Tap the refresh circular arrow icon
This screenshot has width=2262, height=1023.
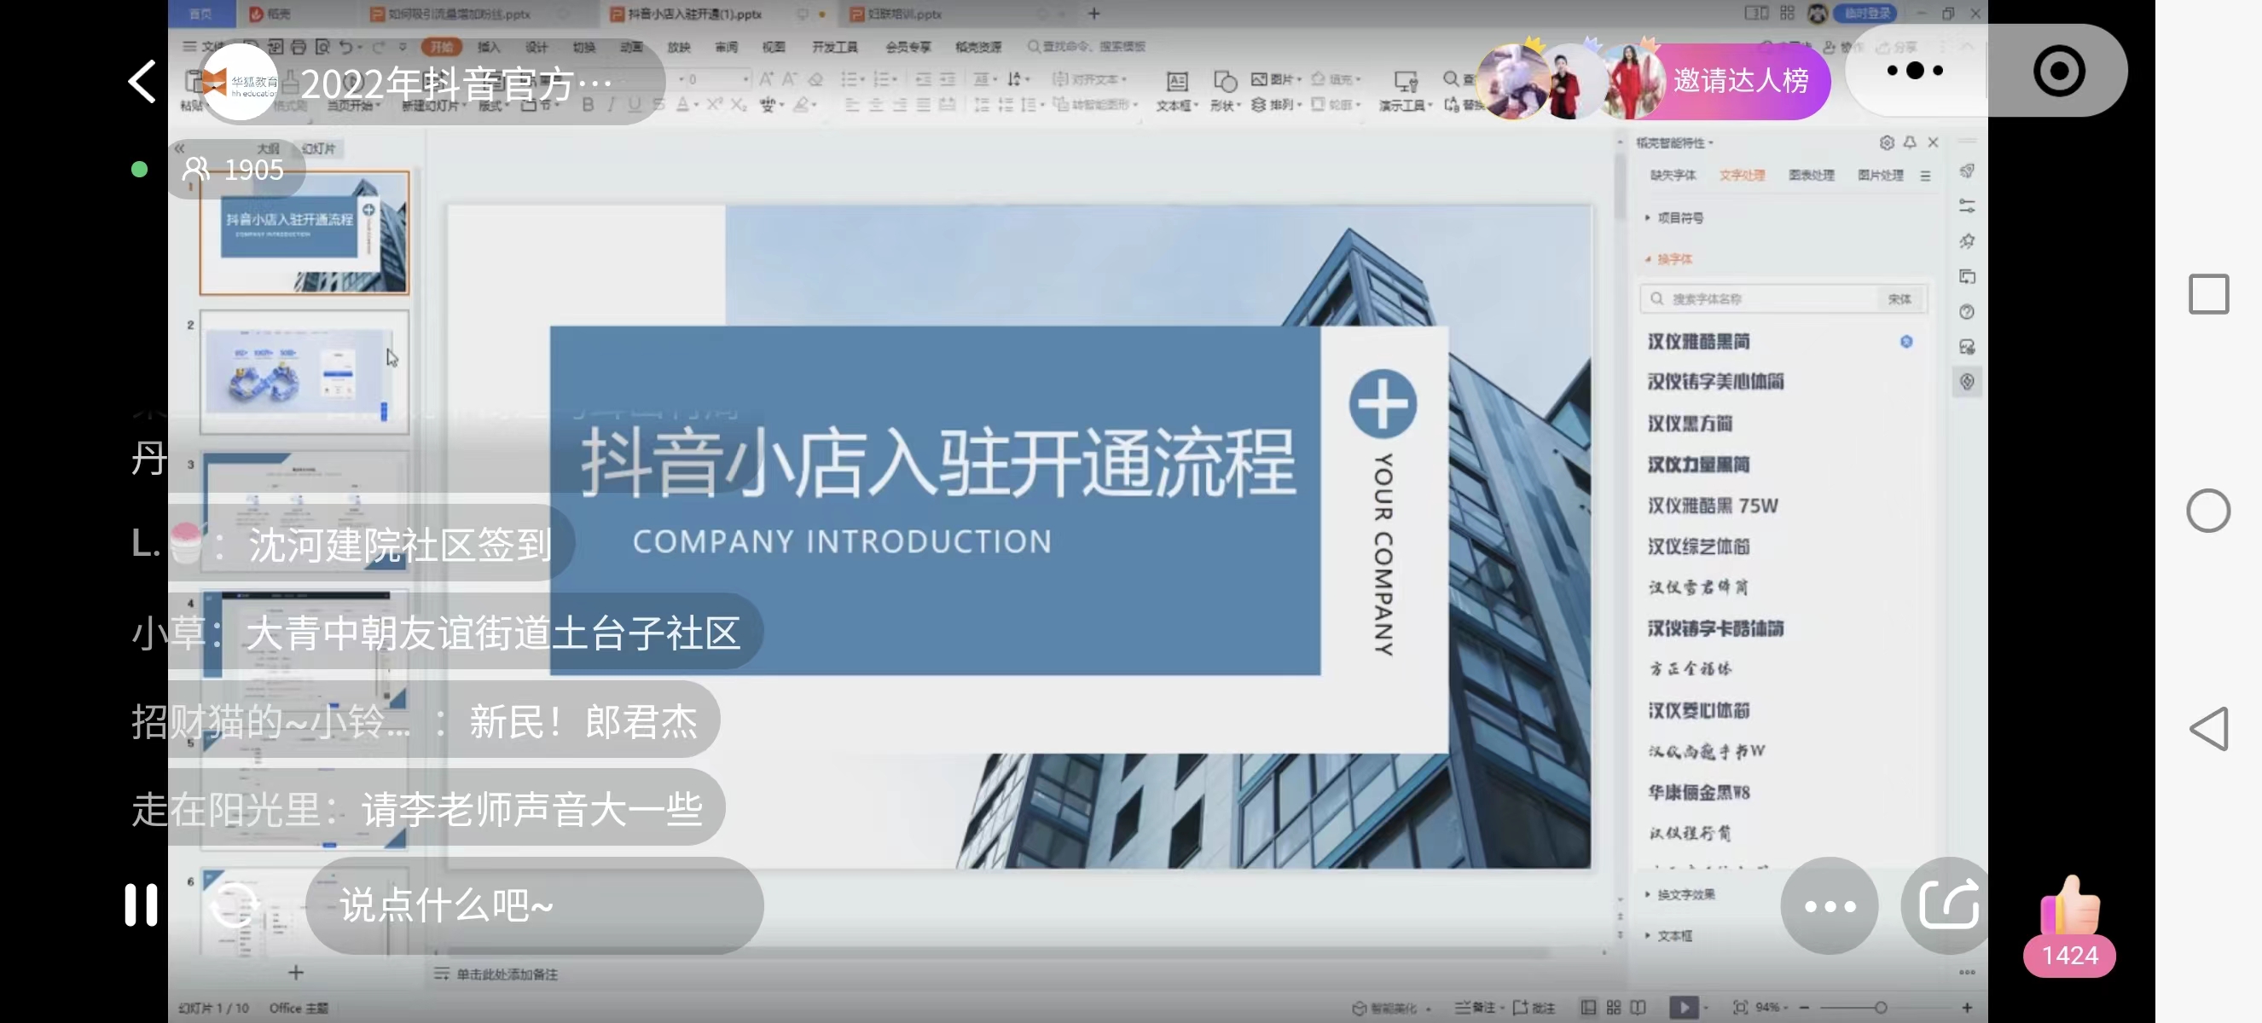click(x=235, y=905)
